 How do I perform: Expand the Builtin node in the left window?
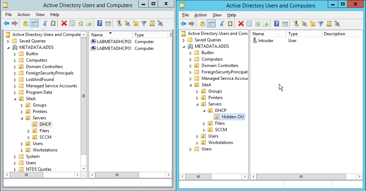point(15,54)
